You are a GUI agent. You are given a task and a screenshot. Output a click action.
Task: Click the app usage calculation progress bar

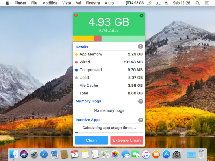coord(109,133)
